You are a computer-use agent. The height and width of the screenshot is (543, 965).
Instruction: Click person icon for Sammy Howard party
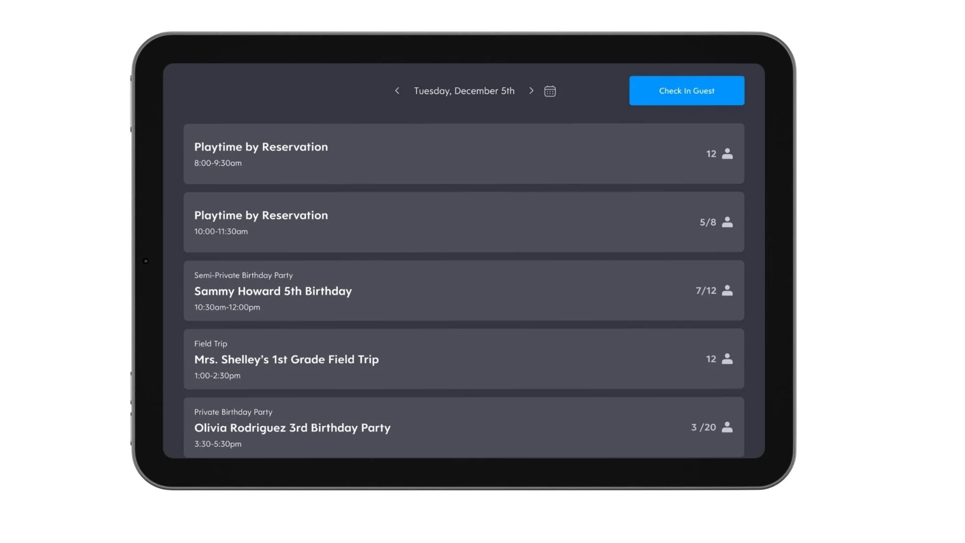coord(727,291)
